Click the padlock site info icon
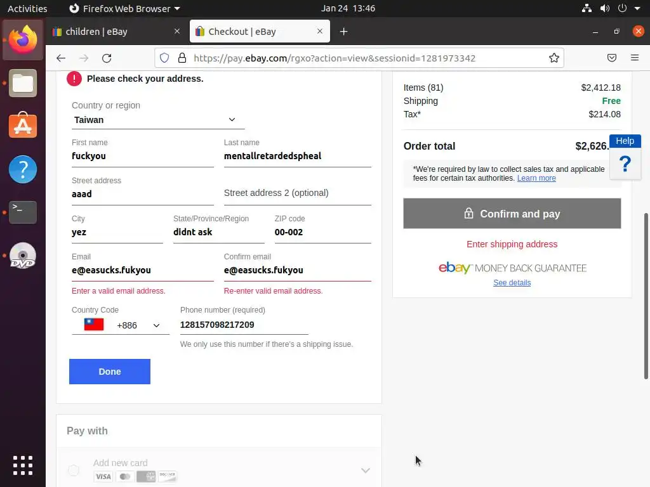Viewport: 650px width, 487px height. click(x=182, y=58)
